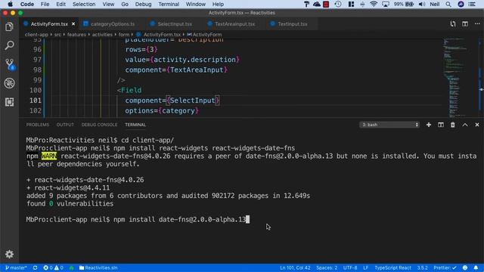Open the File menu
The image size is (484, 272).
click(45, 4)
